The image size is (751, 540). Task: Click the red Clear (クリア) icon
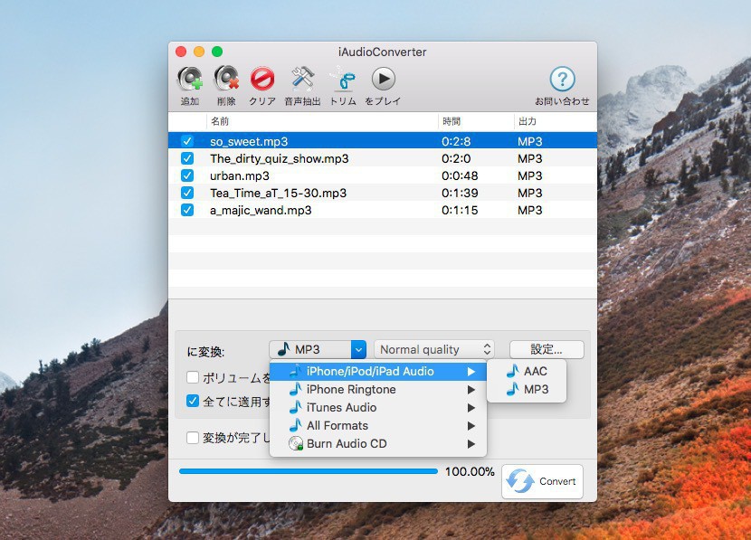click(262, 80)
